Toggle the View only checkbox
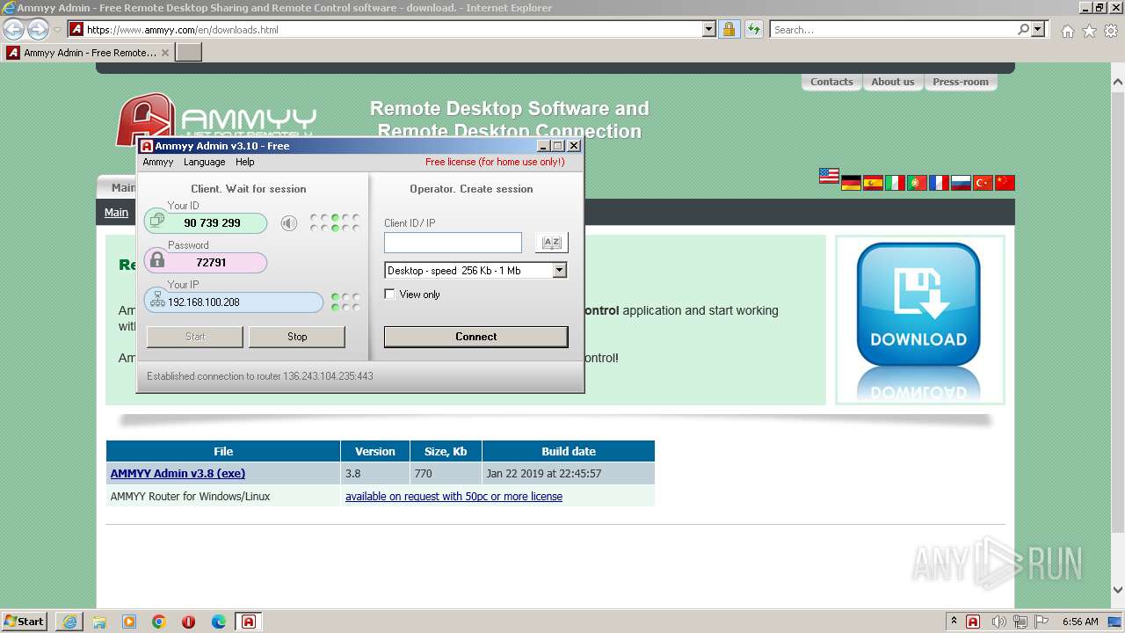The height and width of the screenshot is (633, 1125). point(390,295)
